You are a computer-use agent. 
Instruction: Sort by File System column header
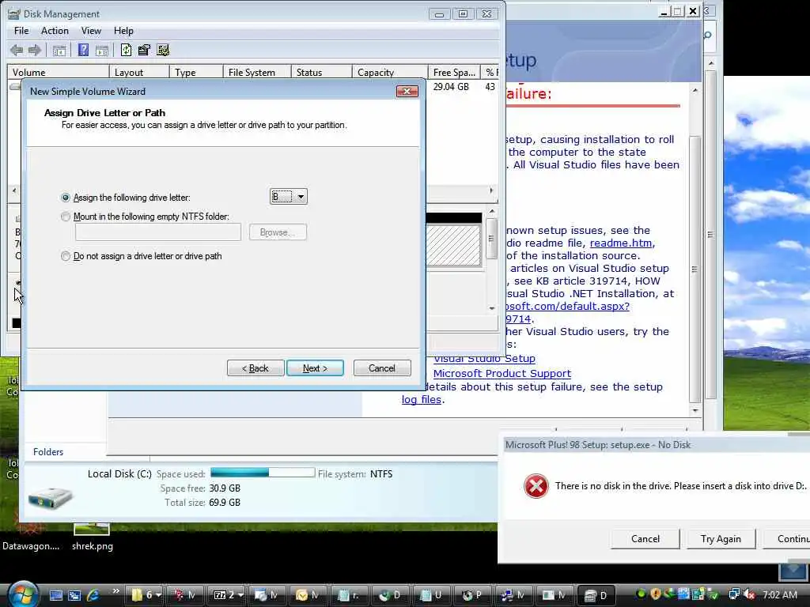pos(257,72)
